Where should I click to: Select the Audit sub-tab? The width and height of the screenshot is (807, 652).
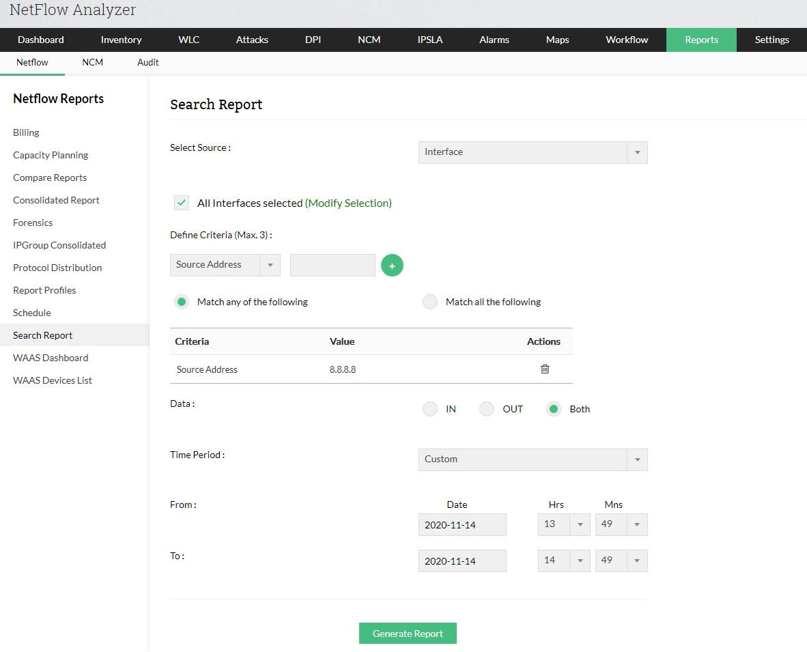click(147, 62)
